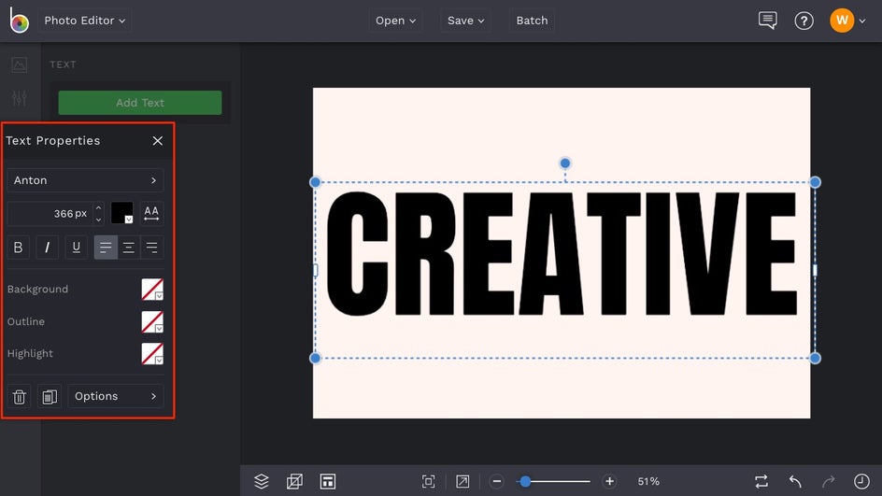Open the Image Manager sidebar icon
The image size is (882, 496).
click(x=19, y=64)
